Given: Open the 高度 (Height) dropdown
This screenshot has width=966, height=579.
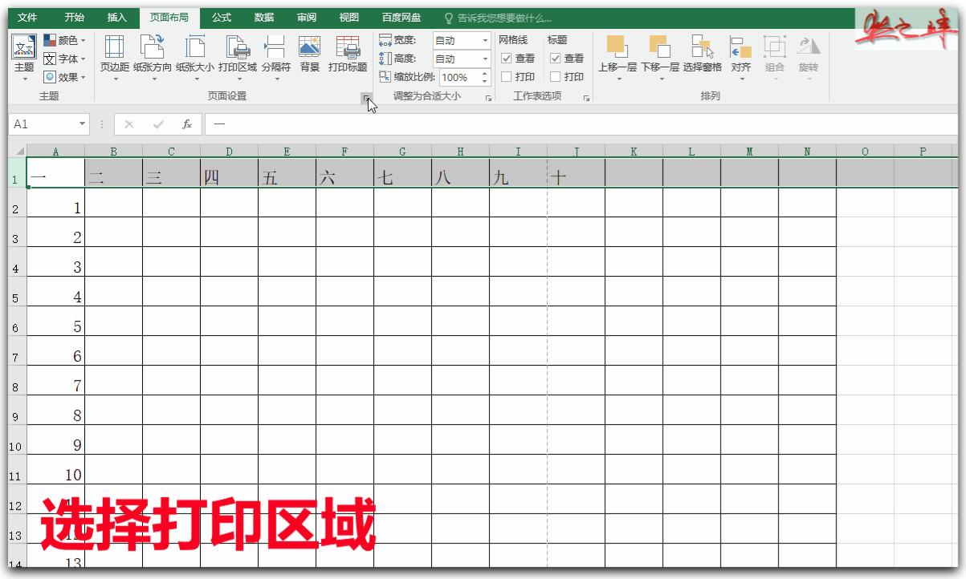Looking at the screenshot, I should (x=485, y=59).
